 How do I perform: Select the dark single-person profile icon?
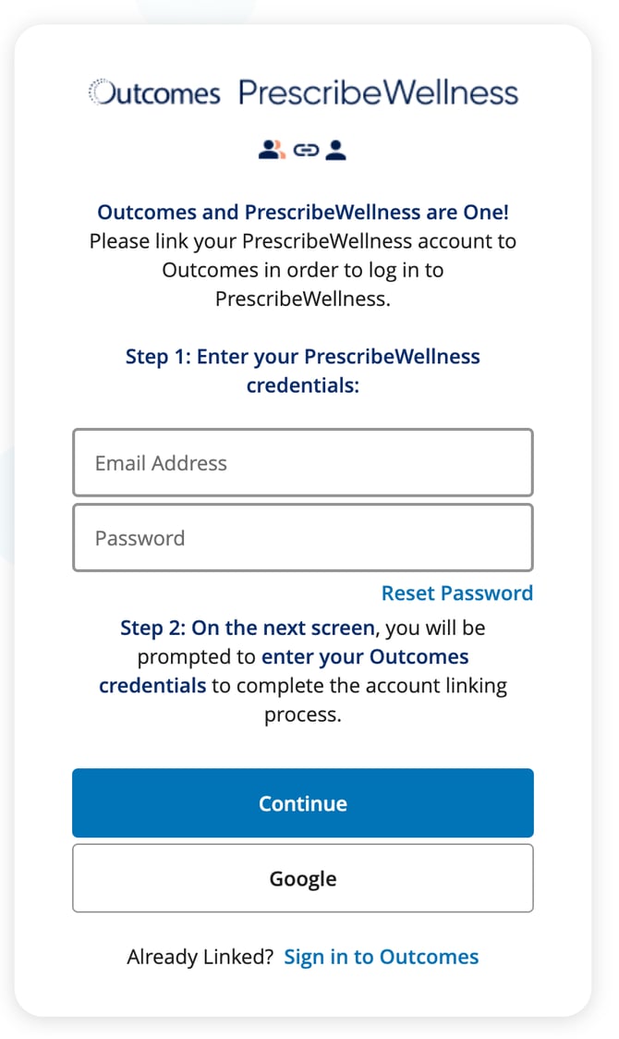(336, 148)
